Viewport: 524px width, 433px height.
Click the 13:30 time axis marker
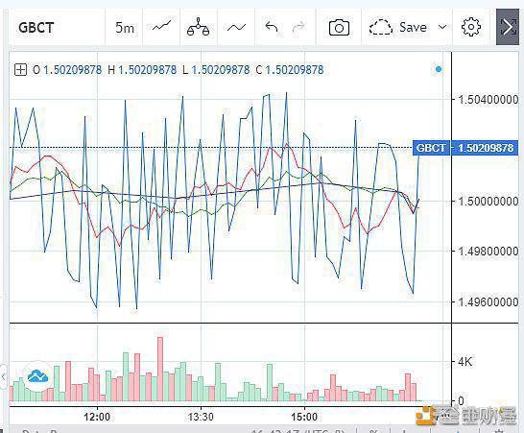201,417
